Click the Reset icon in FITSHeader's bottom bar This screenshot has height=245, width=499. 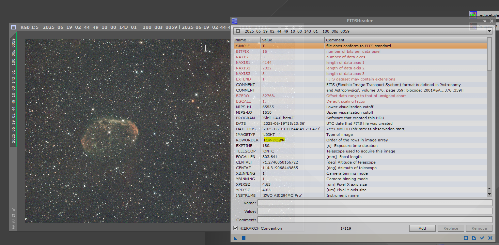pyautogui.click(x=490, y=238)
